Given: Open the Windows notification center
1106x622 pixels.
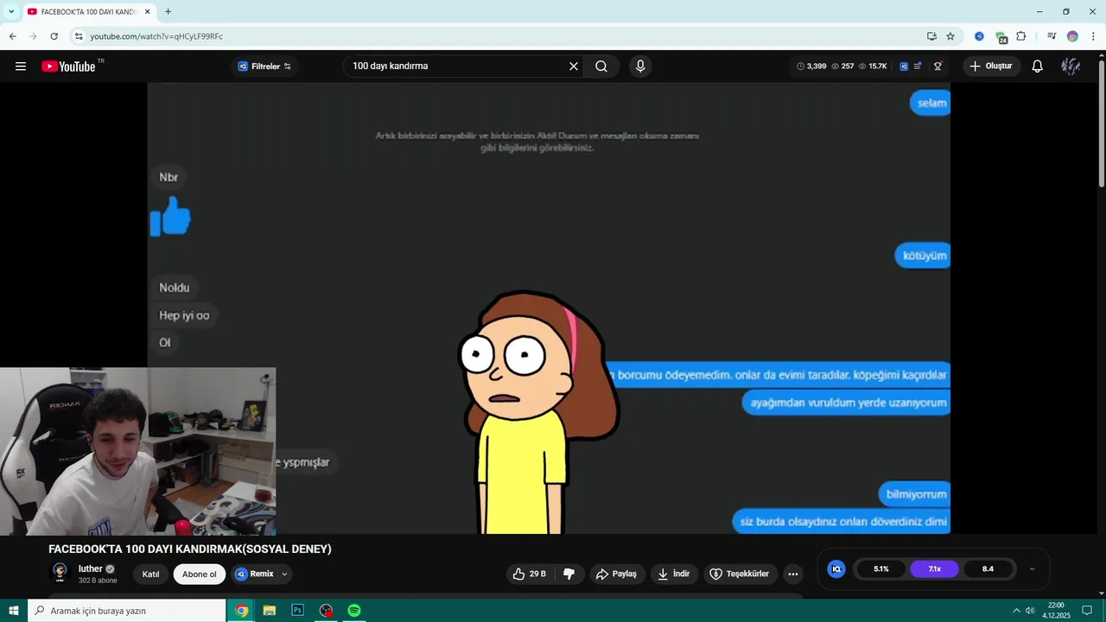Looking at the screenshot, I should pyautogui.click(x=1087, y=611).
